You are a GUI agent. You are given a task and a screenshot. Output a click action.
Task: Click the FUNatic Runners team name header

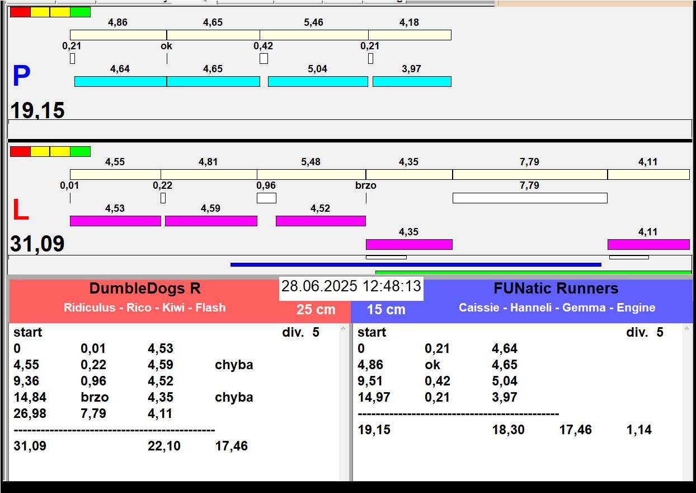click(556, 289)
